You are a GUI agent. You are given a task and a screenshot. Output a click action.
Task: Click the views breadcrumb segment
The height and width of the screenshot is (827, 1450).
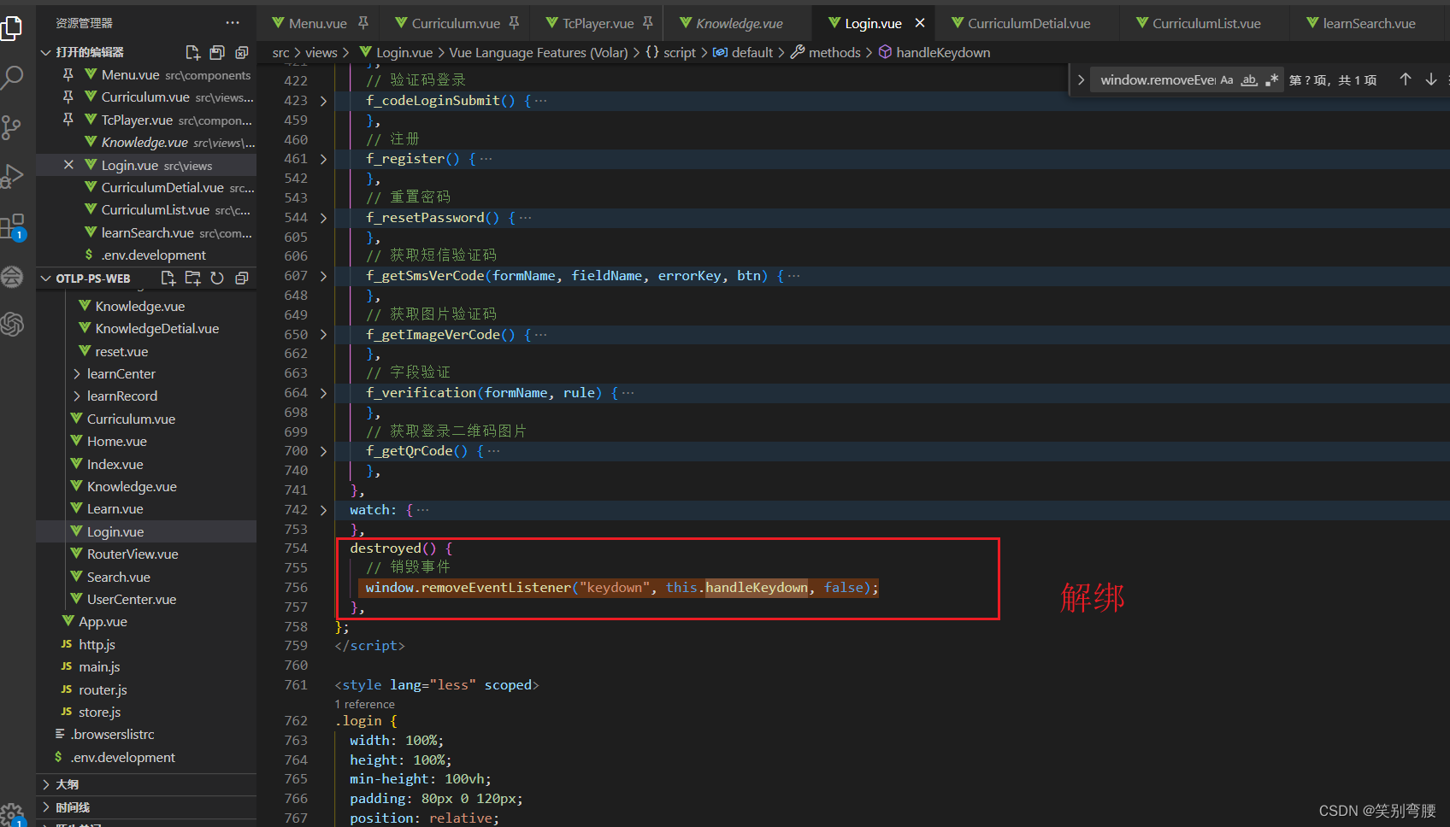321,52
